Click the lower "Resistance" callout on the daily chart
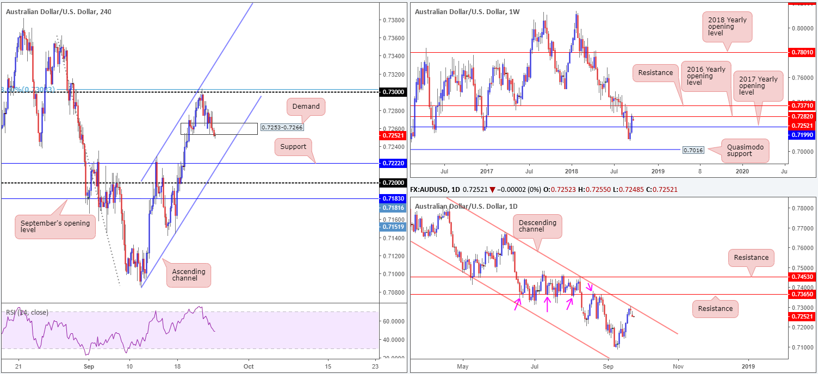 (x=715, y=308)
